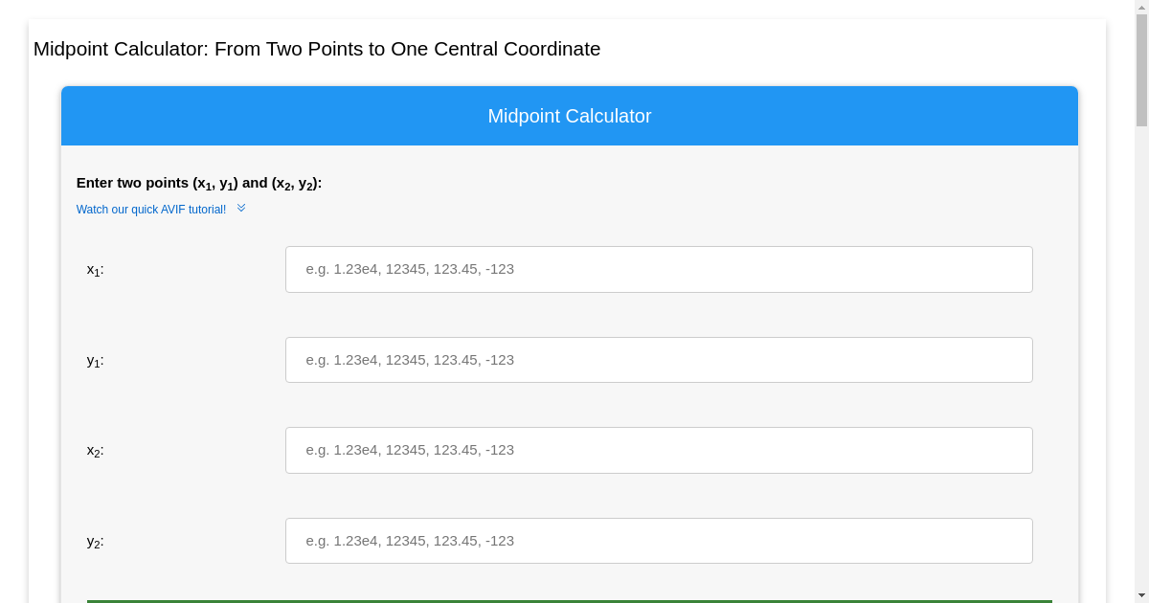Select the y2 input field
Screen dimensions: 1149x603
(659, 540)
